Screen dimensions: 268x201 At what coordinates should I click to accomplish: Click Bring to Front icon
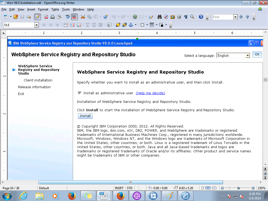tap(118, 25)
